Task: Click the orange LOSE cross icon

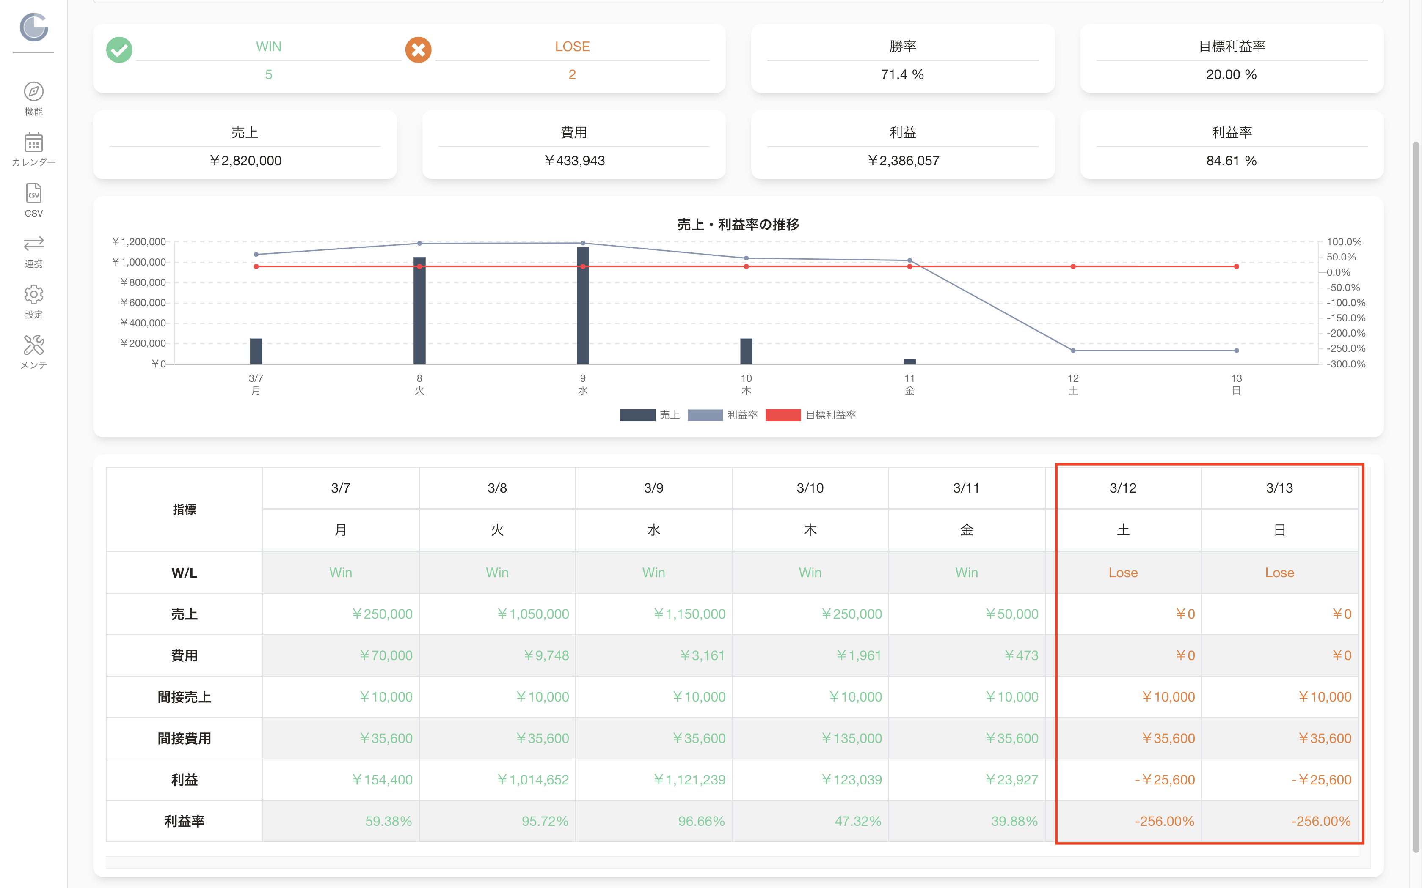Action: click(419, 50)
